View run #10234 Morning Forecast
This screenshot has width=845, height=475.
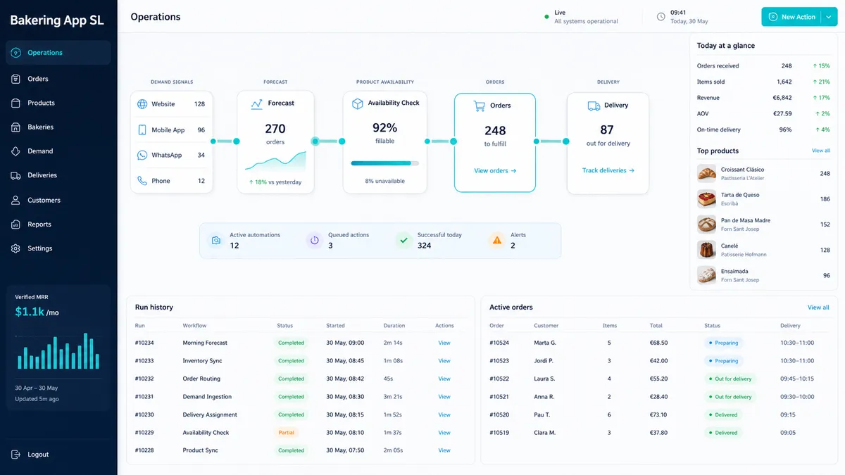coord(444,343)
